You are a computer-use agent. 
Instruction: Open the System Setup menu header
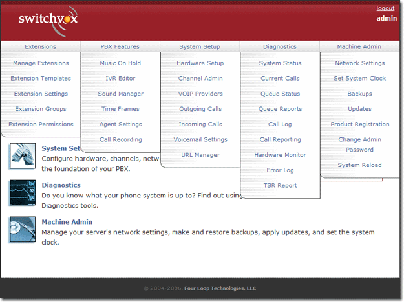point(200,46)
